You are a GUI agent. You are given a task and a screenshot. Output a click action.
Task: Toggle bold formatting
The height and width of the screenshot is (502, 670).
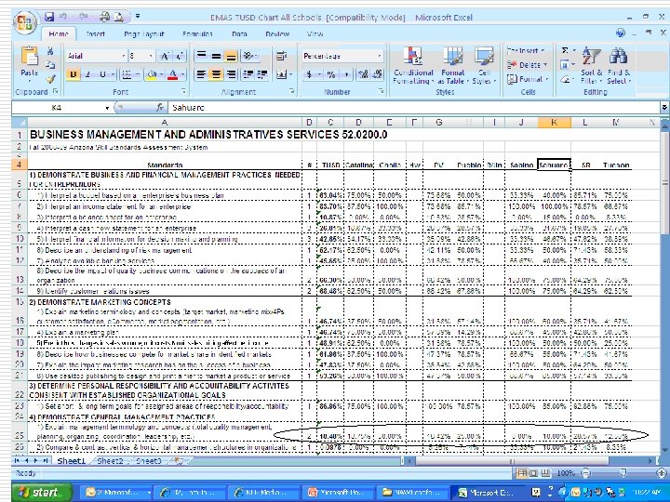pyautogui.click(x=74, y=74)
